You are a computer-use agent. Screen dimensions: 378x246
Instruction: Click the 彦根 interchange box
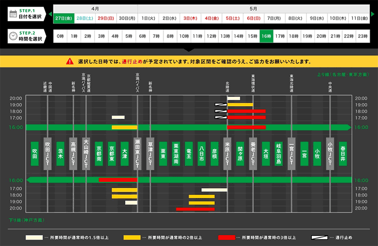215,154
